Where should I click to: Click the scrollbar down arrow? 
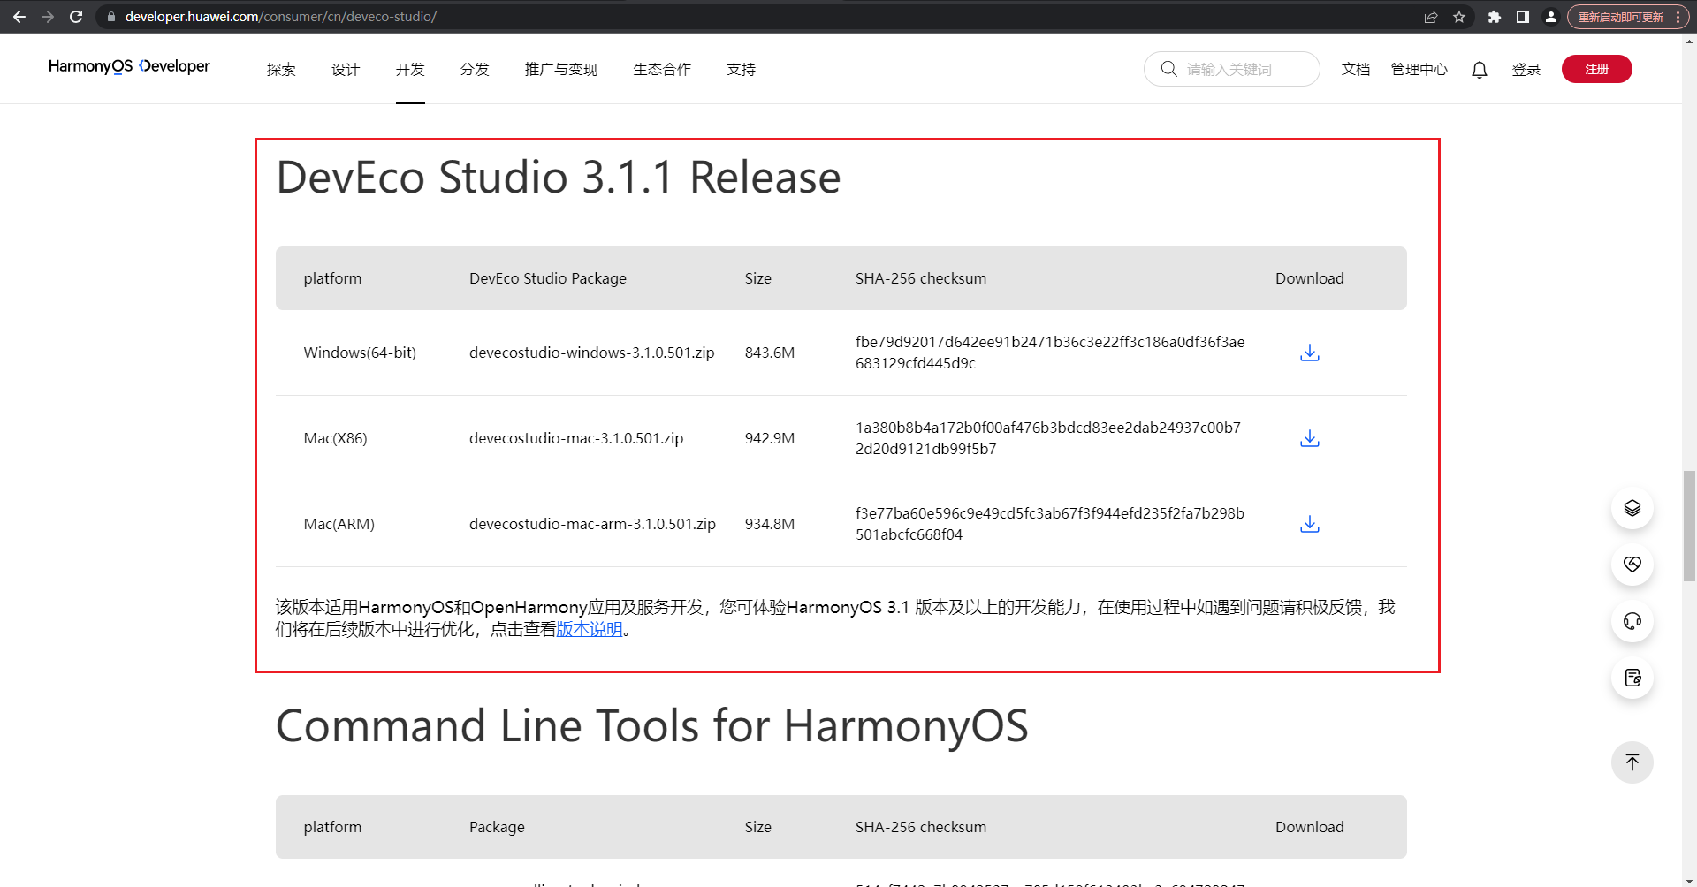1689,880
